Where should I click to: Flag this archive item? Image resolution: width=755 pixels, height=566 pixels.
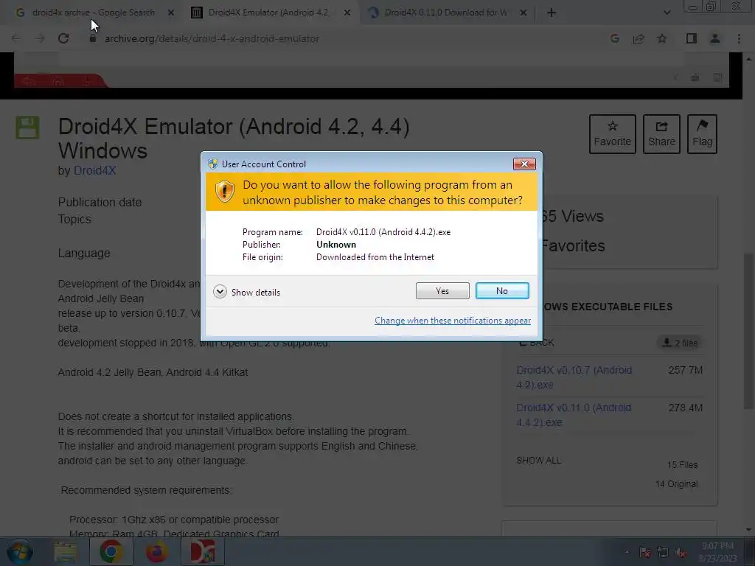[x=702, y=134]
